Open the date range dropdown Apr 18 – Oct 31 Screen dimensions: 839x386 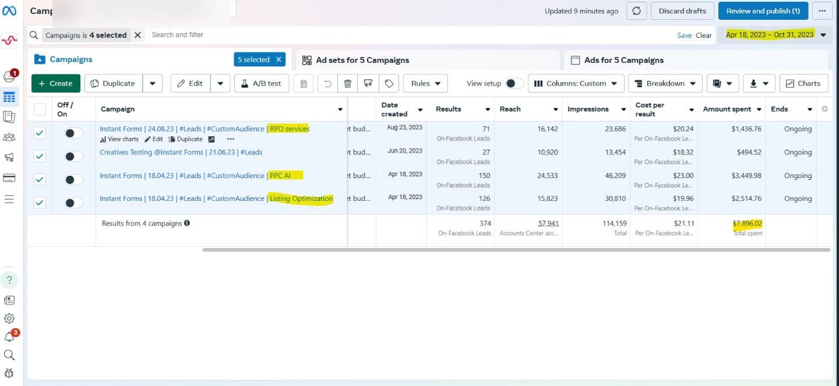[x=775, y=35]
